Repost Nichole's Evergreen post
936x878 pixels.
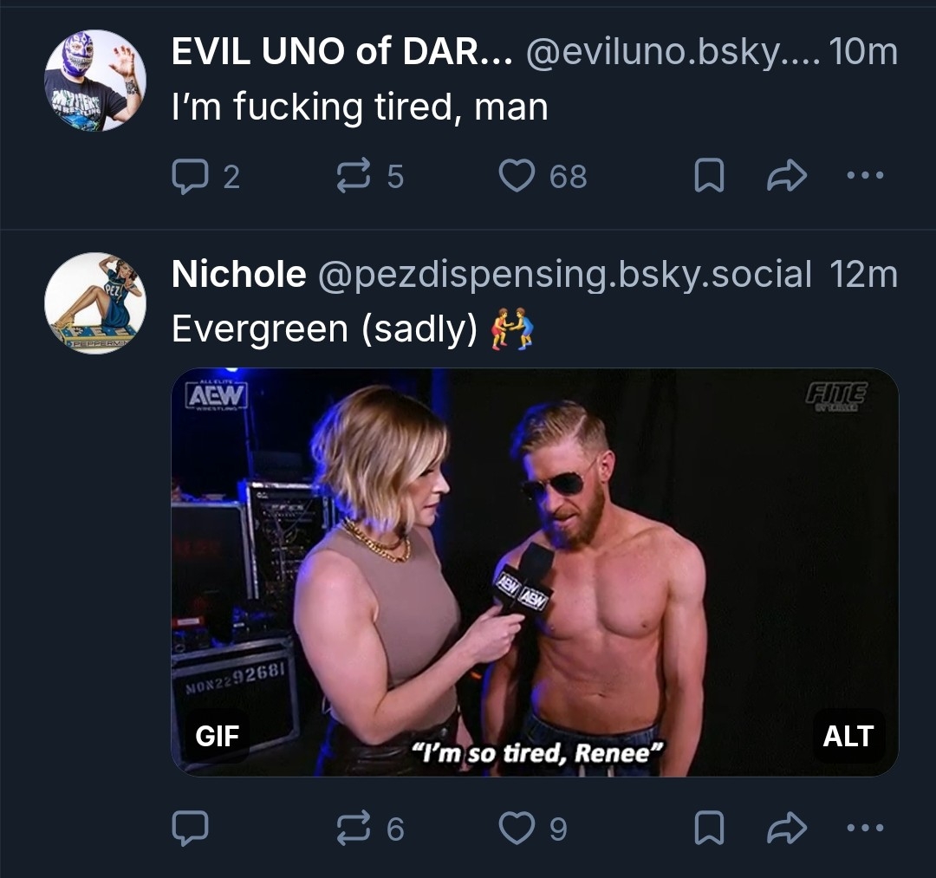coord(353,829)
